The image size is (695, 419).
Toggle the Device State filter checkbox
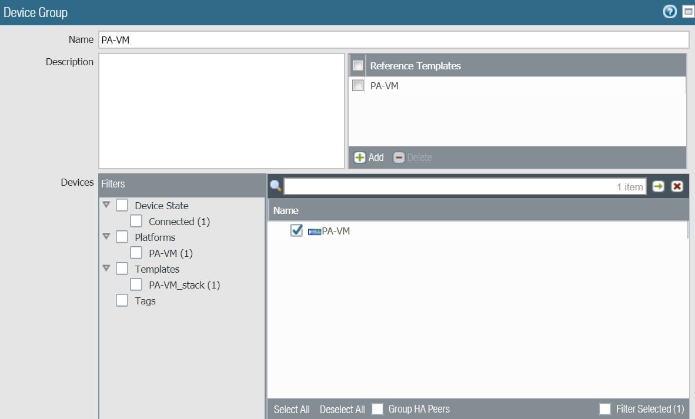tap(122, 205)
